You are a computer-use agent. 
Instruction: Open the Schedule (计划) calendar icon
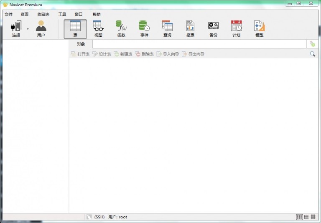click(x=236, y=26)
